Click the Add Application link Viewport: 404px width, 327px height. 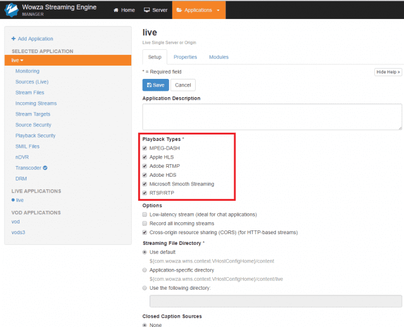click(35, 39)
